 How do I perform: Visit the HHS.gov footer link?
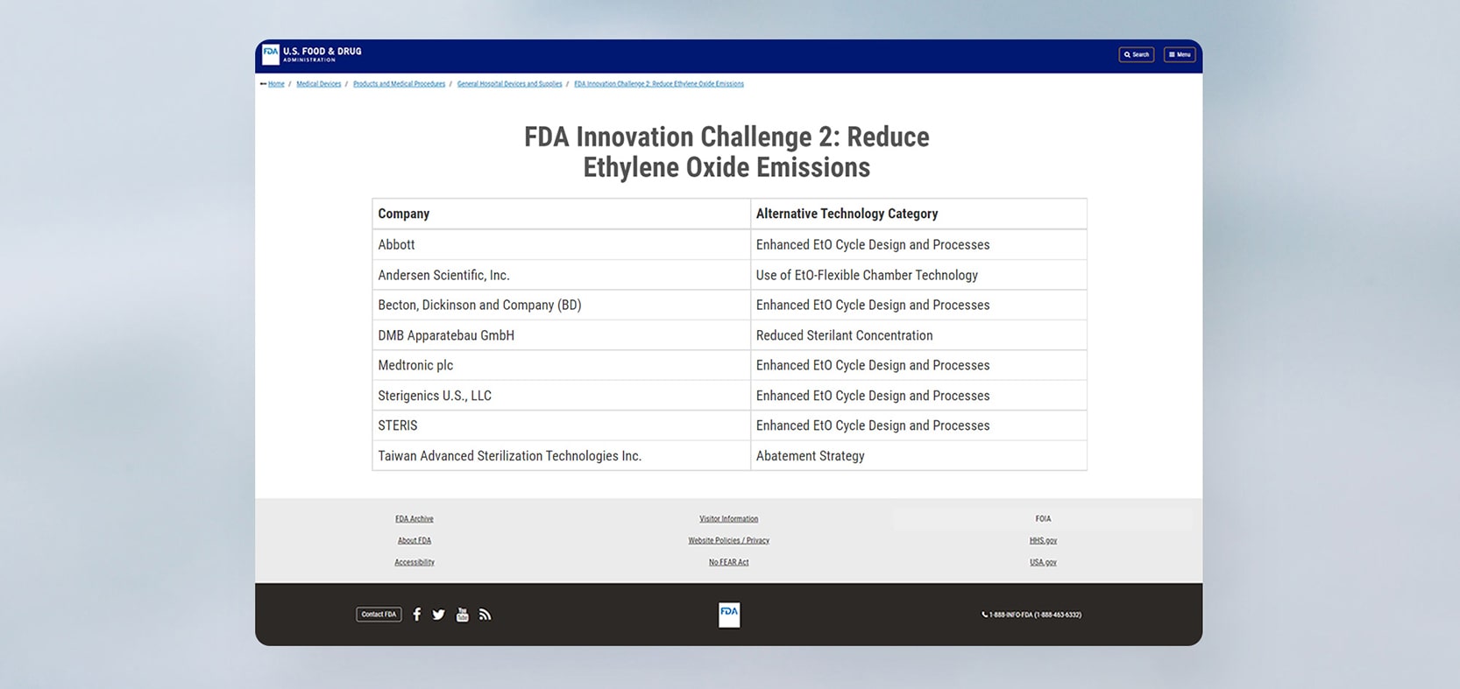(x=1043, y=541)
